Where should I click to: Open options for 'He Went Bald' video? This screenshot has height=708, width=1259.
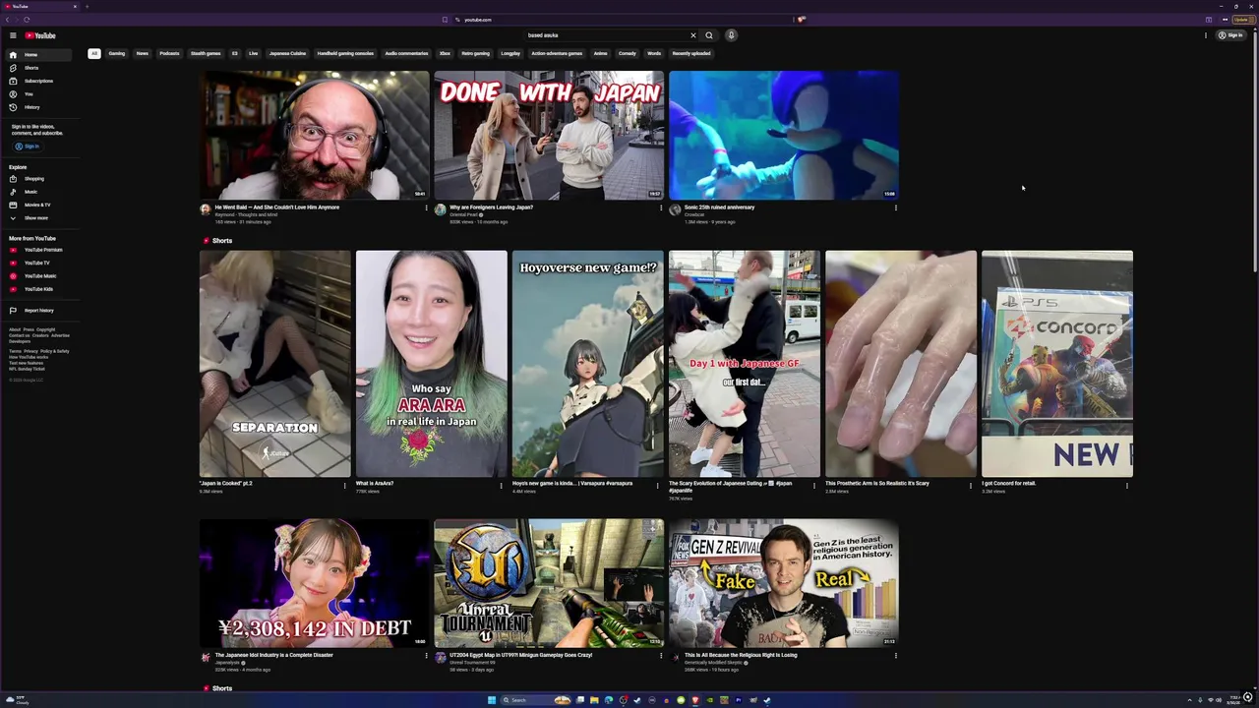426,207
